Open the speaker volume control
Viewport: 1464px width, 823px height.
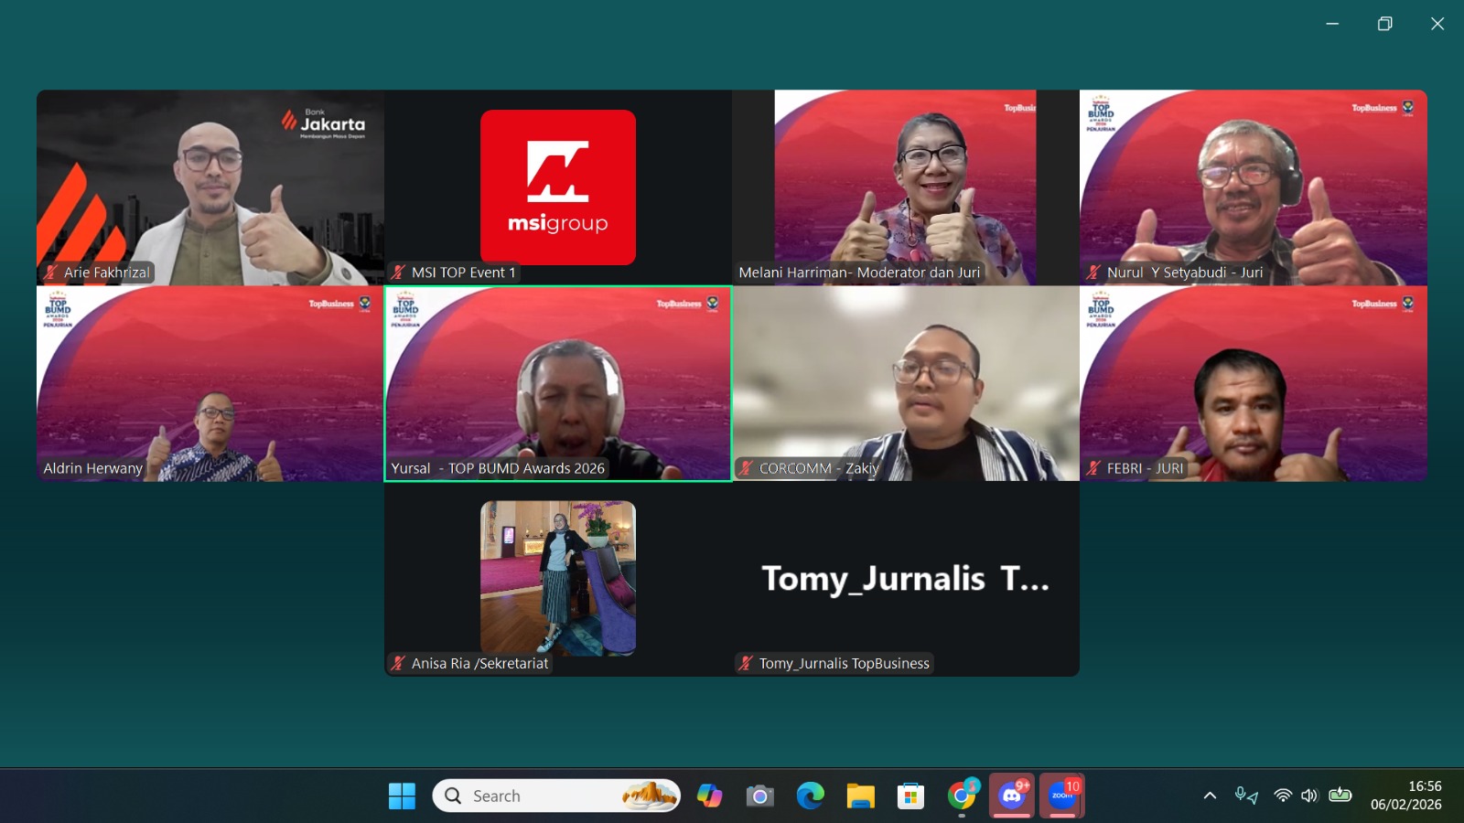pos(1309,796)
